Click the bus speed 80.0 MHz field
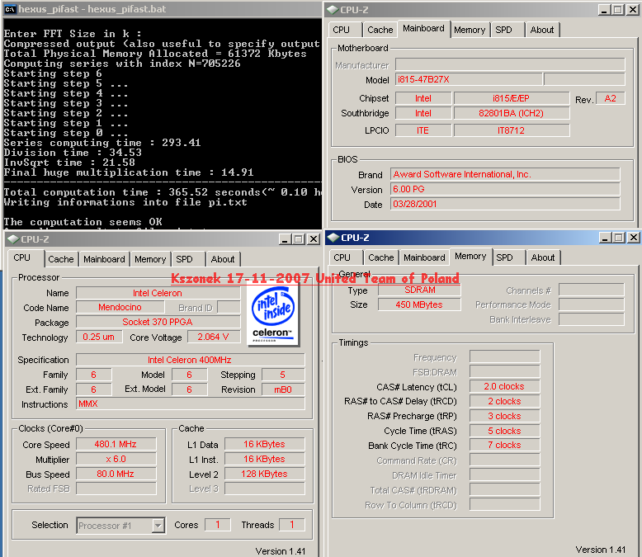The height and width of the screenshot is (557, 642). (x=116, y=474)
